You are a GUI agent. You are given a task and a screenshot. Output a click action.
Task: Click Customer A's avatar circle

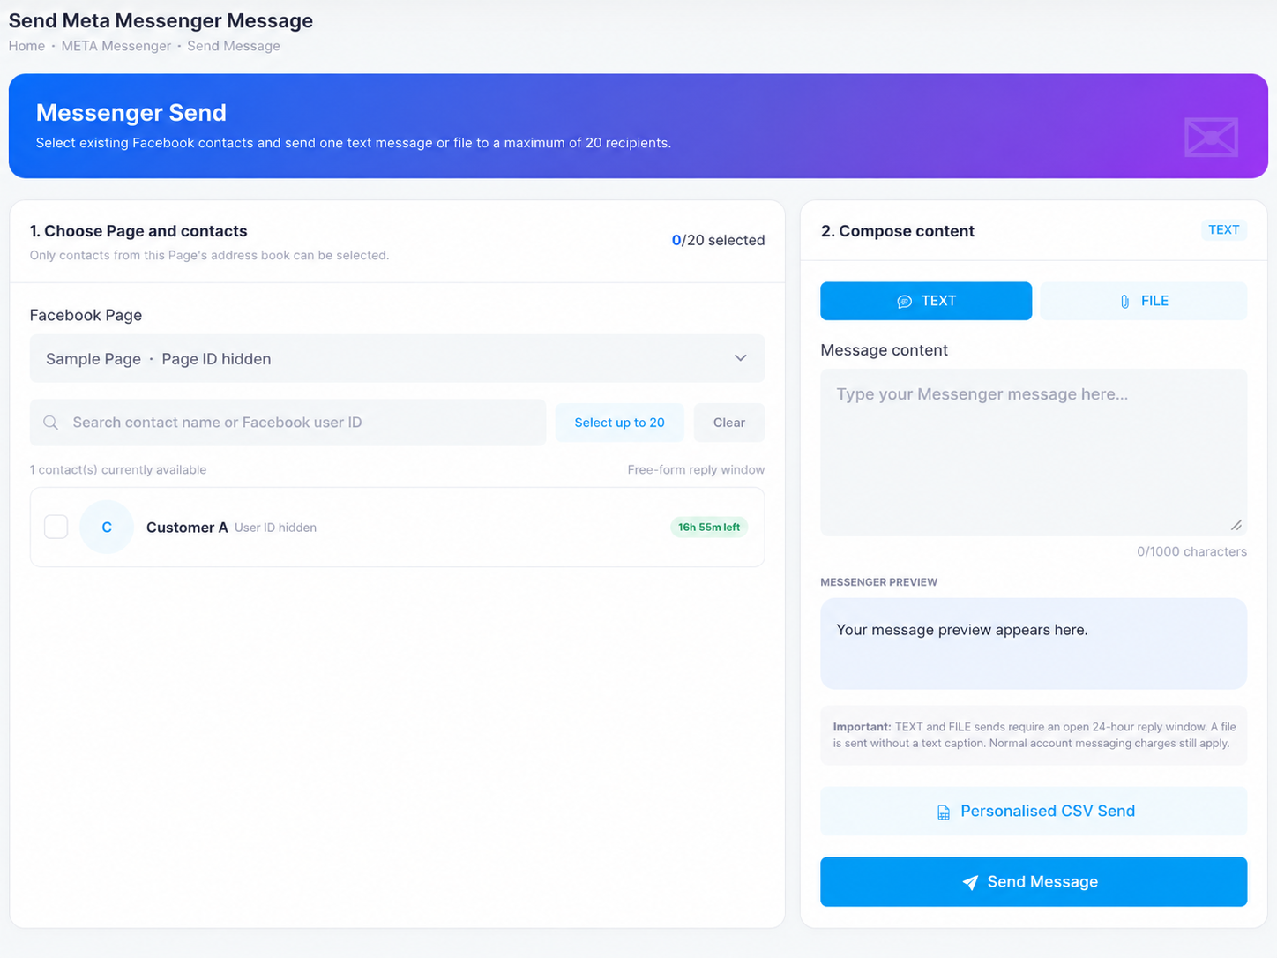pos(107,527)
